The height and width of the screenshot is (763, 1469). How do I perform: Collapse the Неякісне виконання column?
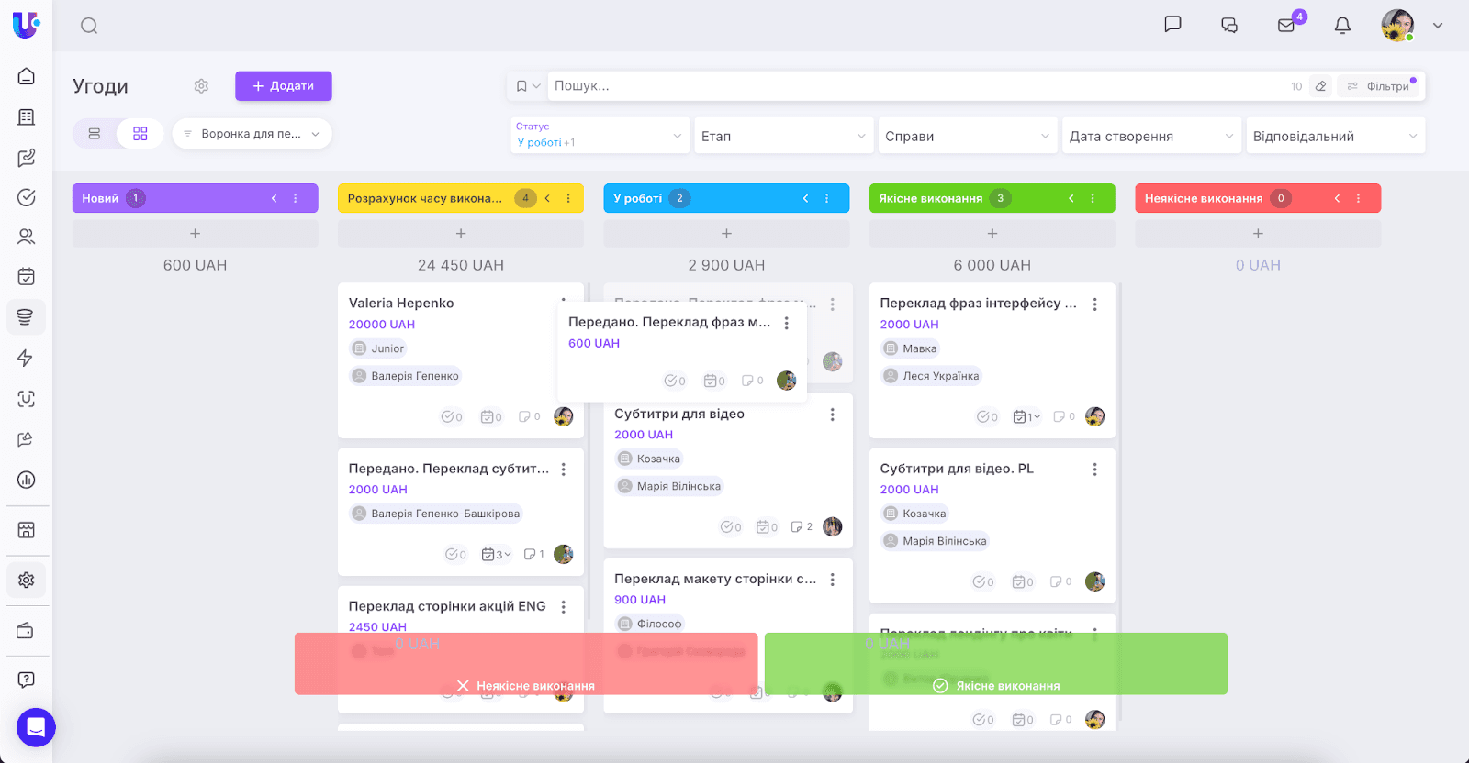click(1338, 198)
